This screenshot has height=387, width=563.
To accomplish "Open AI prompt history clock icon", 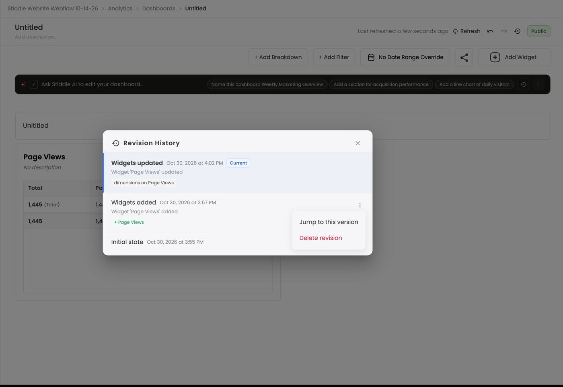I will (523, 84).
